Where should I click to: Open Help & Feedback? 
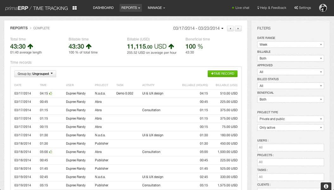tap(272, 8)
